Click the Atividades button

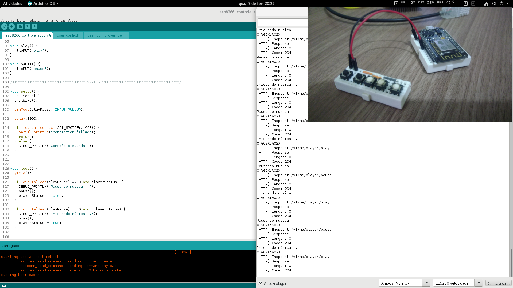[x=13, y=3]
